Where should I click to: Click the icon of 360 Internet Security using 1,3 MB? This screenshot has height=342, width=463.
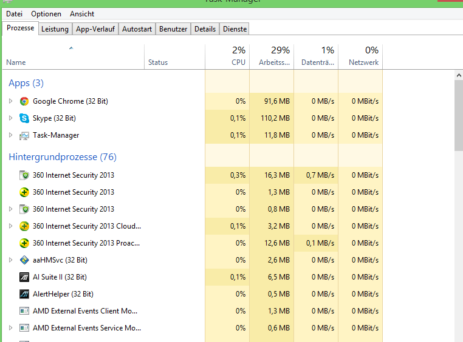tap(24, 192)
